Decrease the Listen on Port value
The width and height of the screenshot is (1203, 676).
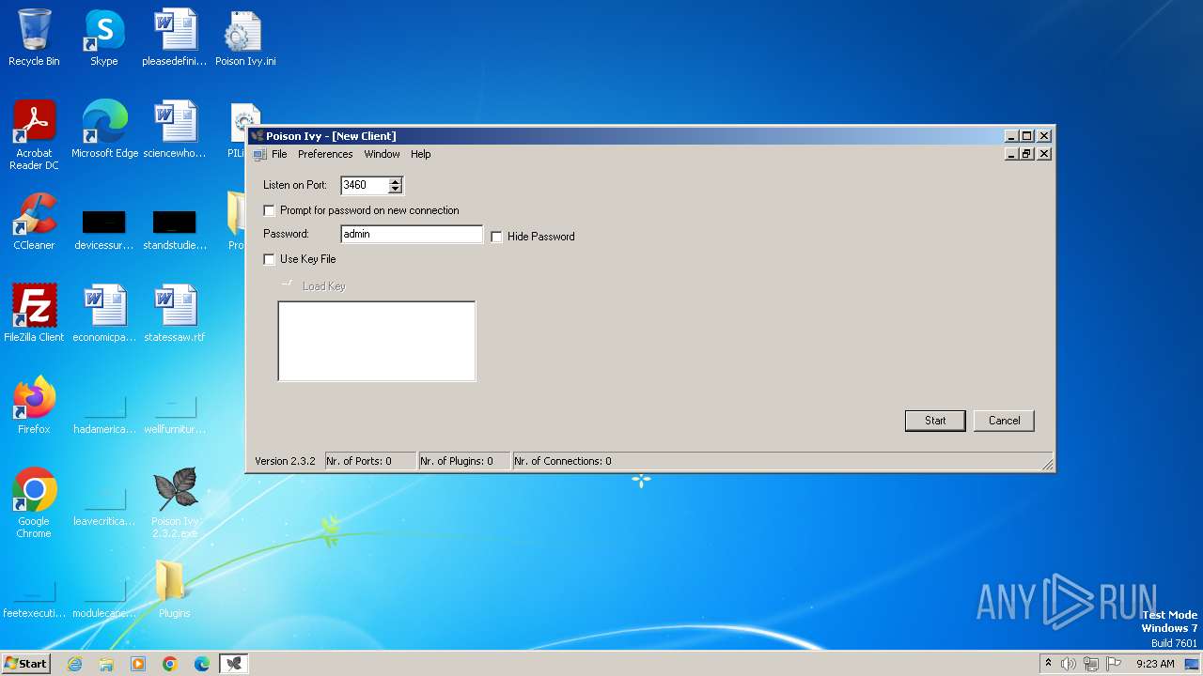pos(396,189)
